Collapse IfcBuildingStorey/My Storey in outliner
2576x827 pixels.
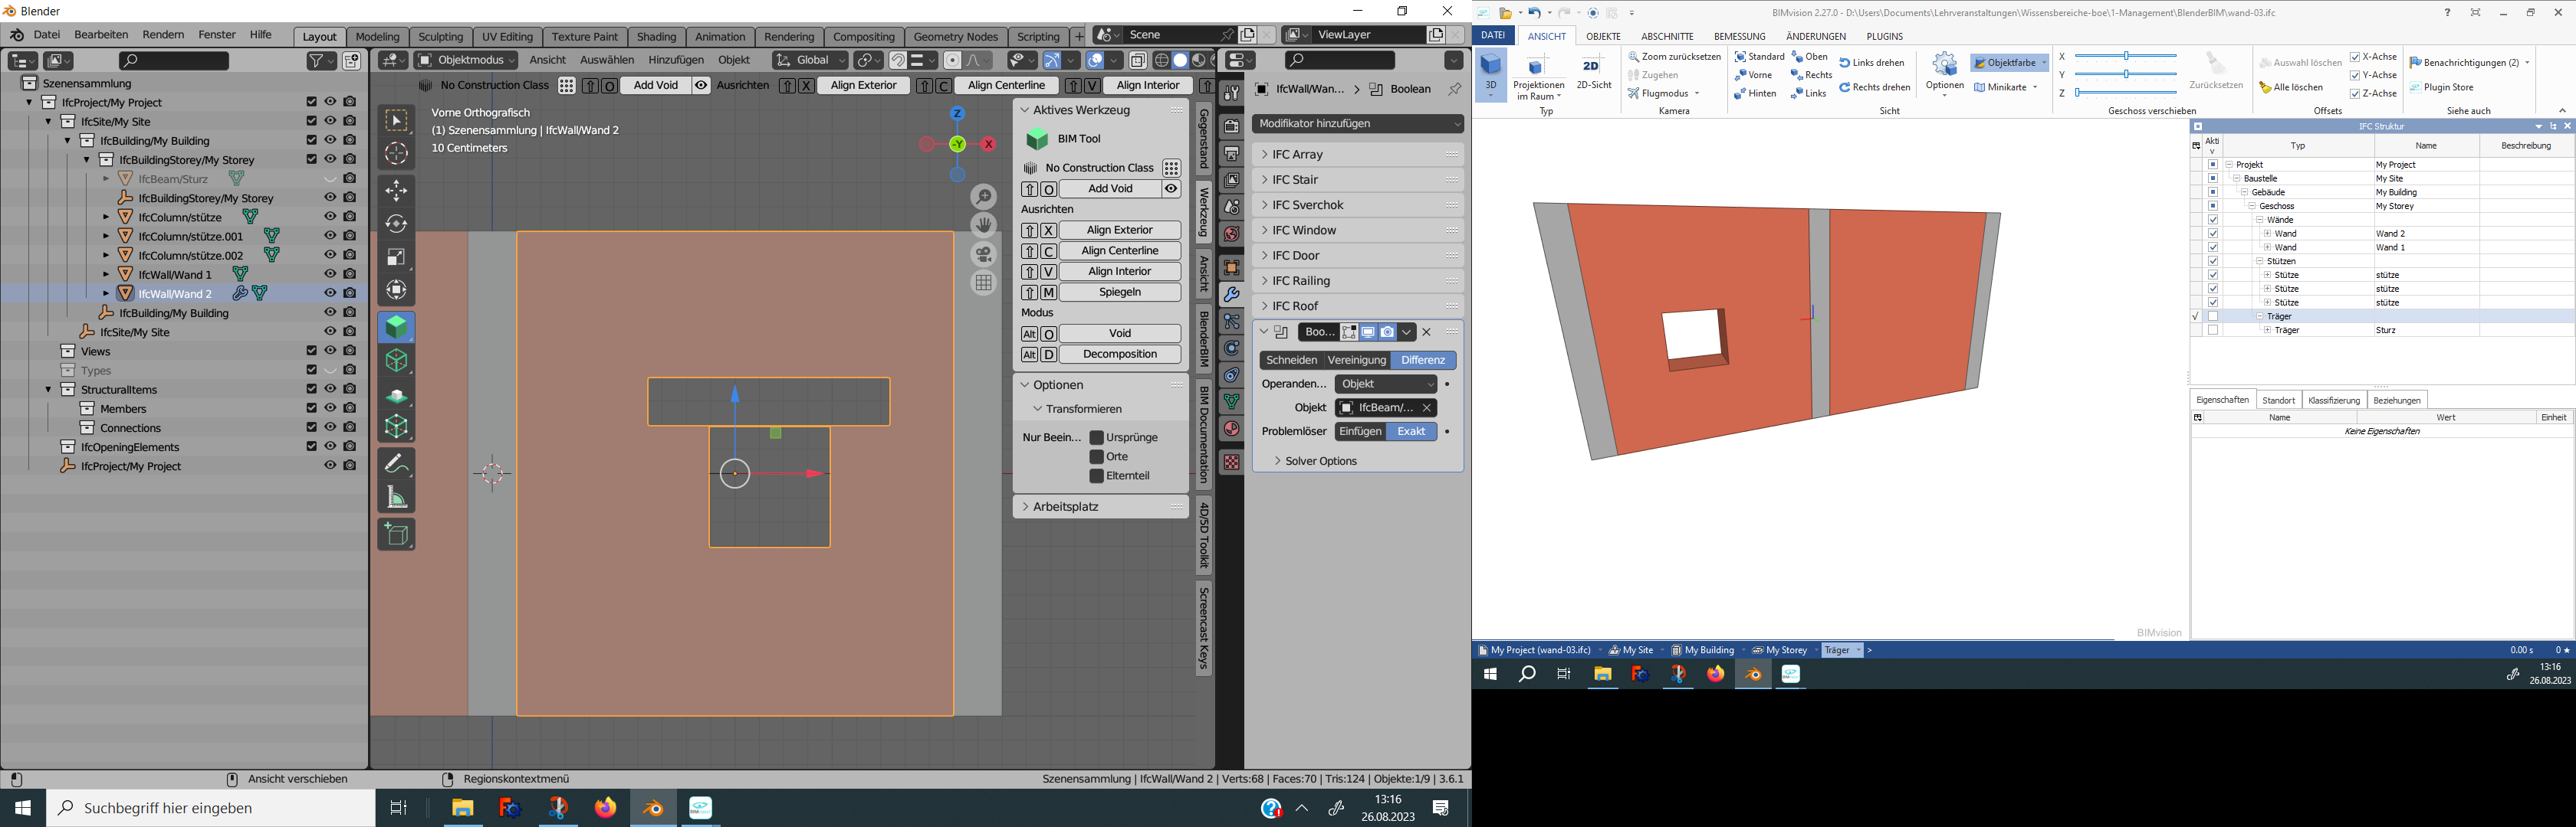pos(87,160)
